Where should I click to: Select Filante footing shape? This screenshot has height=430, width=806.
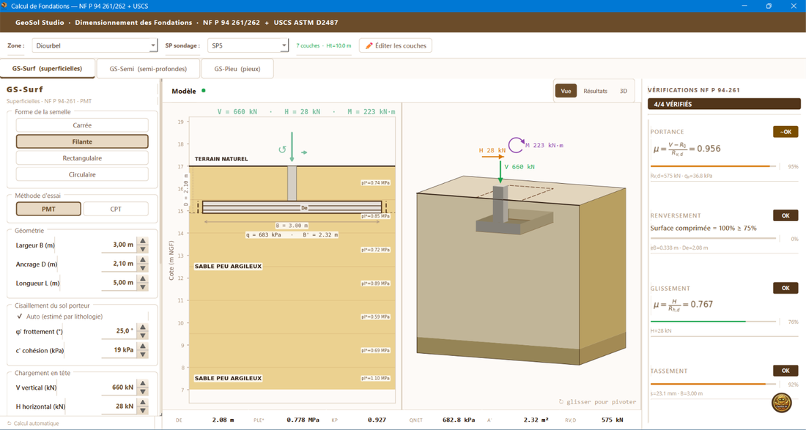[x=82, y=142]
